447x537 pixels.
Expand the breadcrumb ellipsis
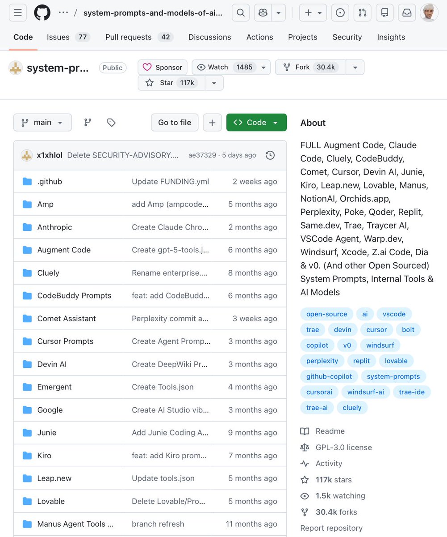pyautogui.click(x=63, y=13)
